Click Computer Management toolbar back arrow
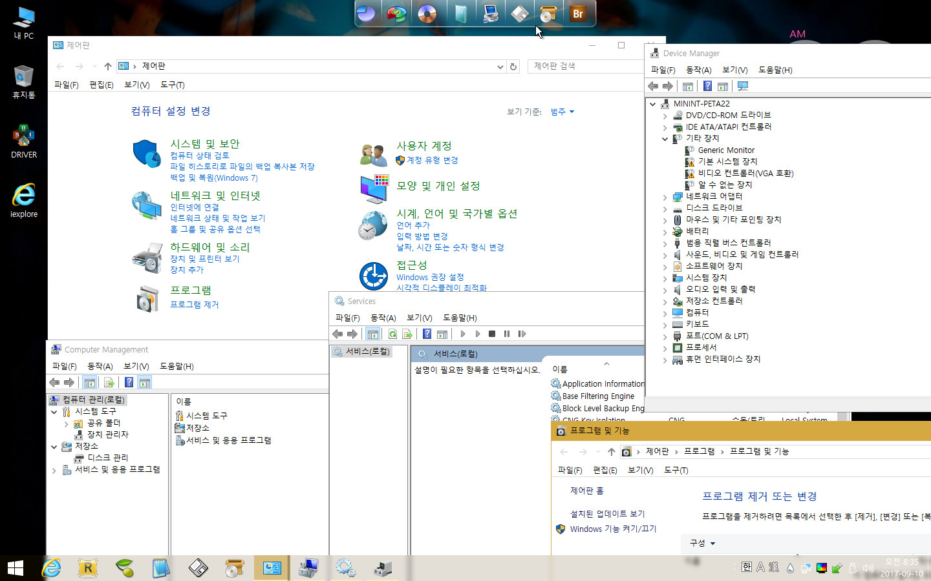 coord(54,382)
